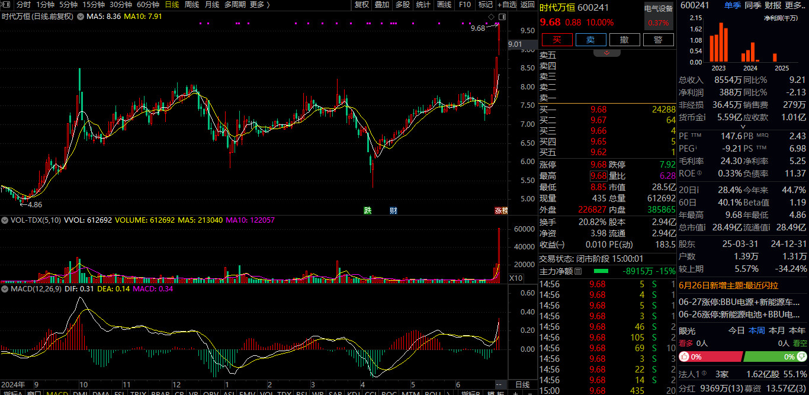Select the 周线 weekly chart tab
The height and width of the screenshot is (395, 809).
point(192,5)
